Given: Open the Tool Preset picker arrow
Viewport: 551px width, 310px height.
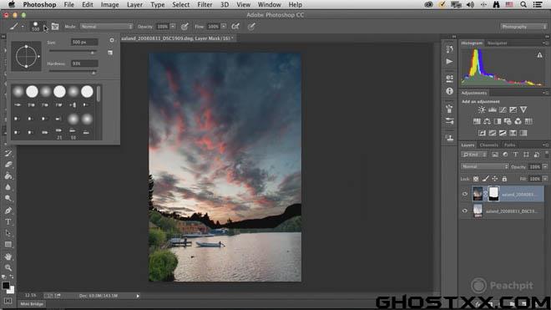Looking at the screenshot, I should (x=23, y=27).
